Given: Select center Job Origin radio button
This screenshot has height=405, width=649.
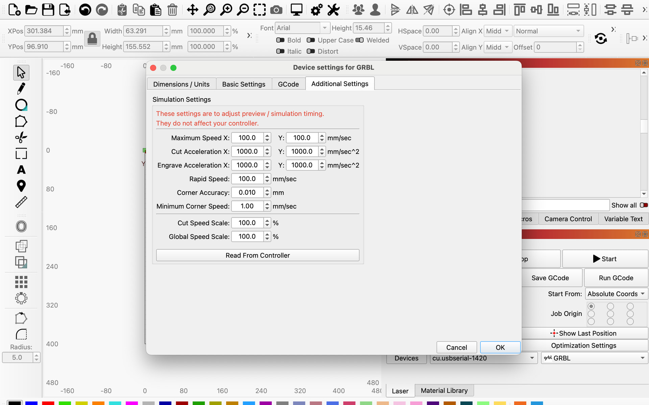Looking at the screenshot, I should tap(610, 314).
